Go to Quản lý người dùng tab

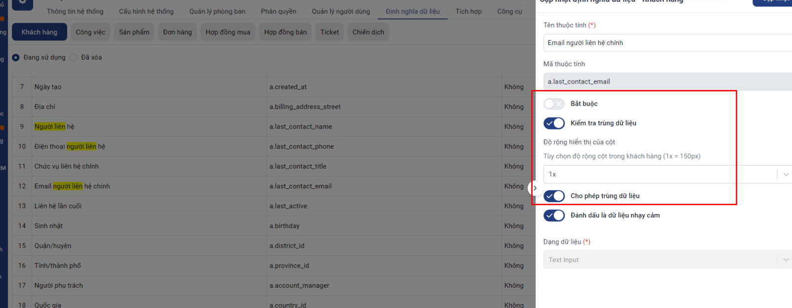[x=341, y=11]
